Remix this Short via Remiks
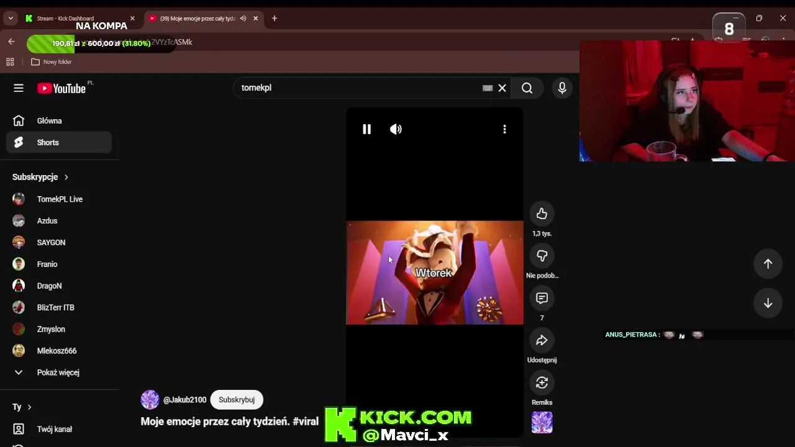795x447 pixels. coord(542,382)
